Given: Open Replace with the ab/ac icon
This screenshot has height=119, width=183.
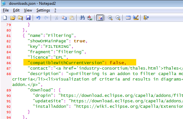Looking at the screenshot, I should coord(90,18).
